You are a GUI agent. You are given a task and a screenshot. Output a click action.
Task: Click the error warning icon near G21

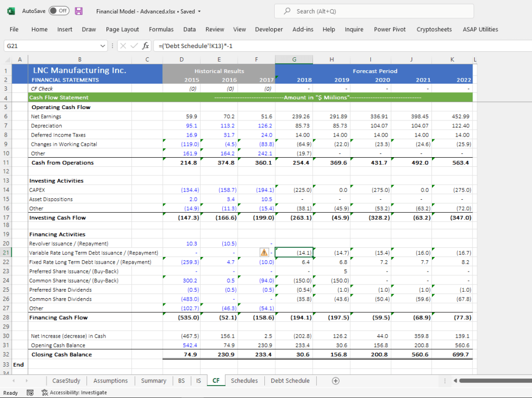pos(264,253)
